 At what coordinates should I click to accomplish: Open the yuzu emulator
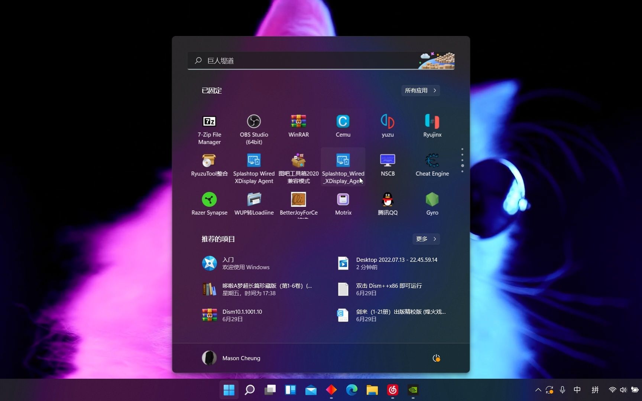(388, 126)
